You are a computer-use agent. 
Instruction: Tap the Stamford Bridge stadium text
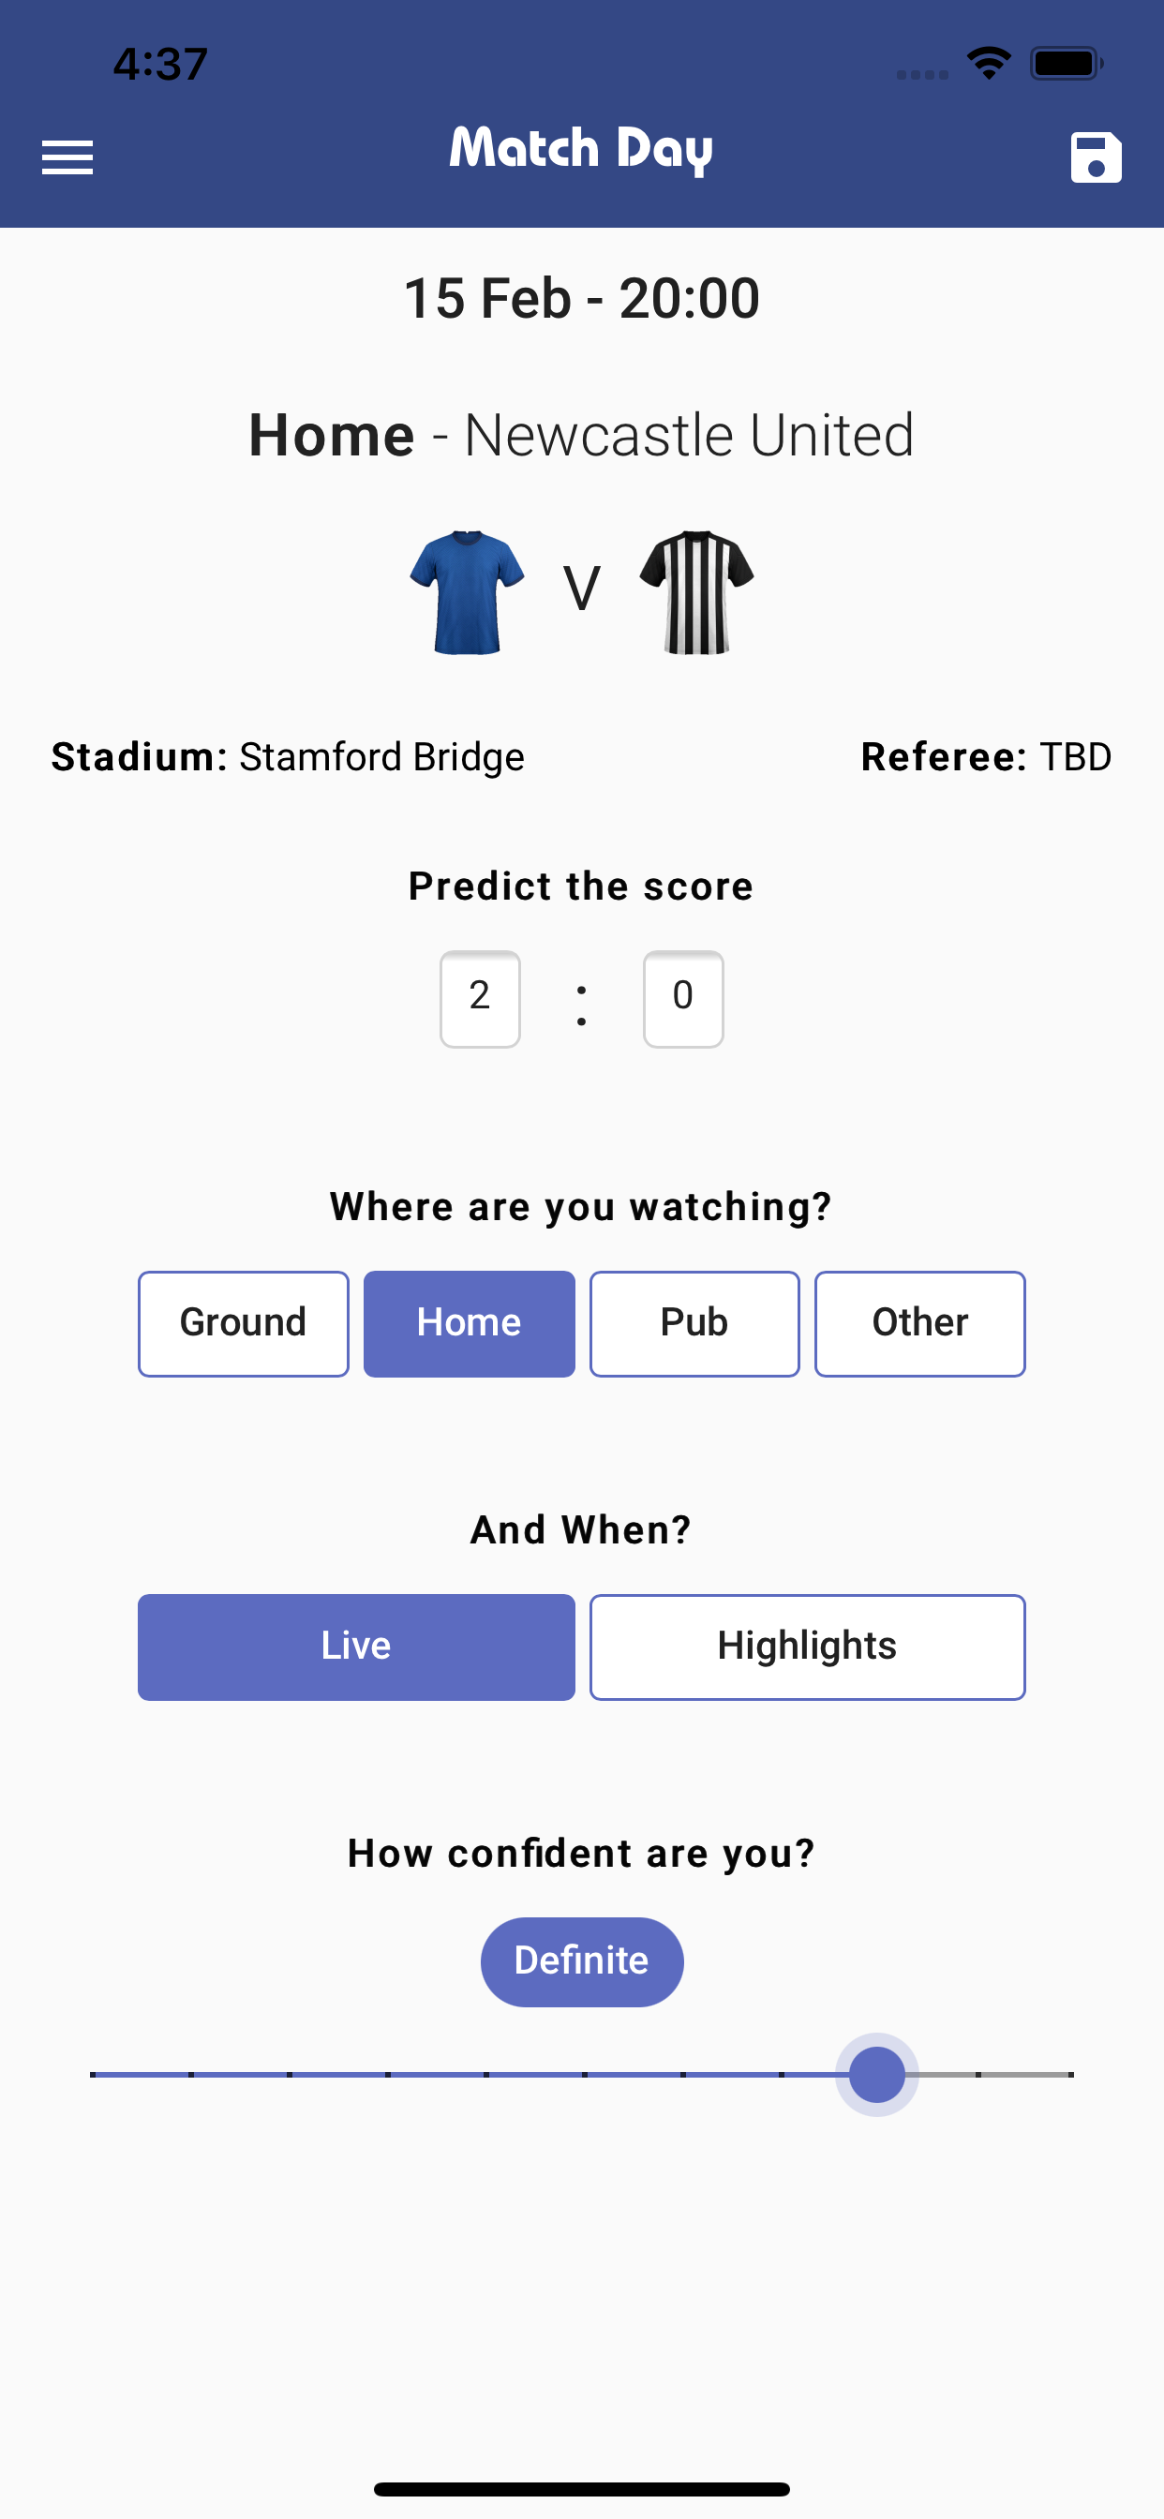pyautogui.click(x=381, y=757)
